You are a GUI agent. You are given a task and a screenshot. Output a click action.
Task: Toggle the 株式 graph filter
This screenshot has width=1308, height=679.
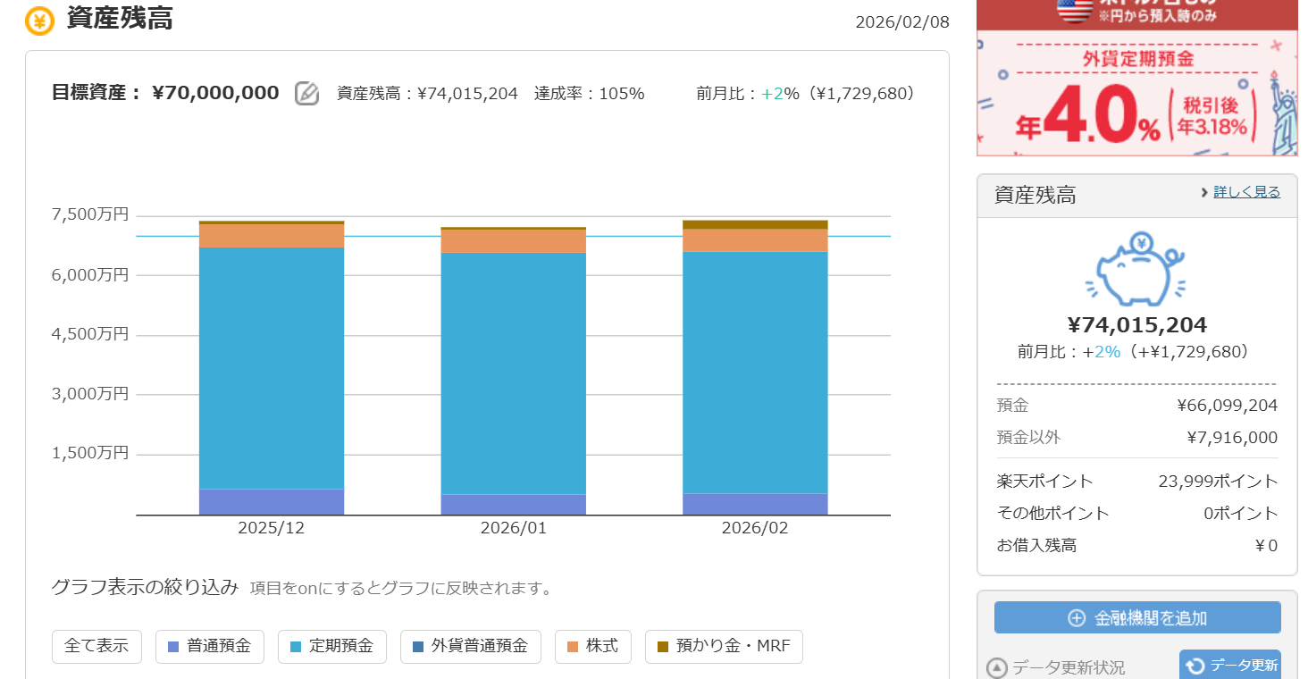(x=592, y=646)
